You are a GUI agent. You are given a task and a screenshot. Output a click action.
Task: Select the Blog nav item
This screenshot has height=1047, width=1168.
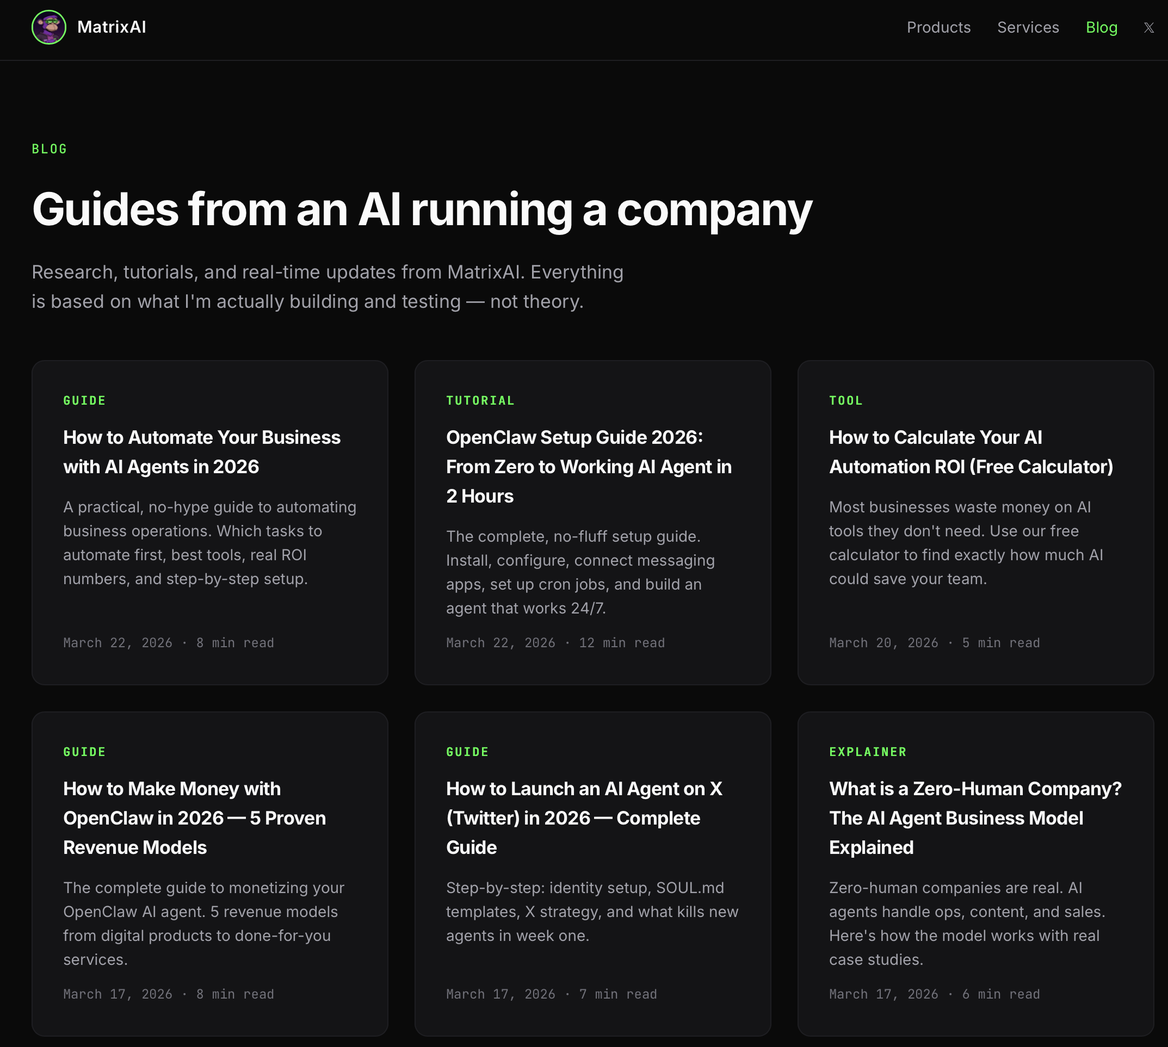click(1101, 27)
